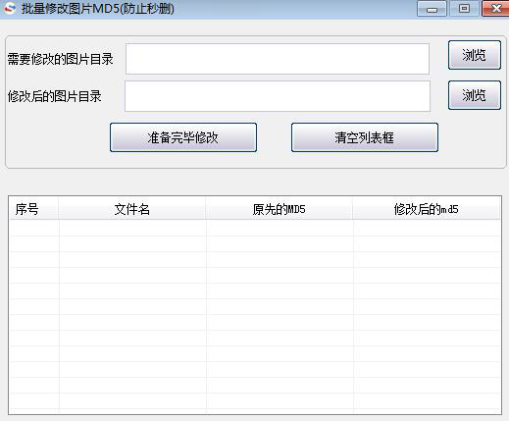The height and width of the screenshot is (421, 509).
Task: Click 浏览 button for source image directory
Action: tap(475, 55)
